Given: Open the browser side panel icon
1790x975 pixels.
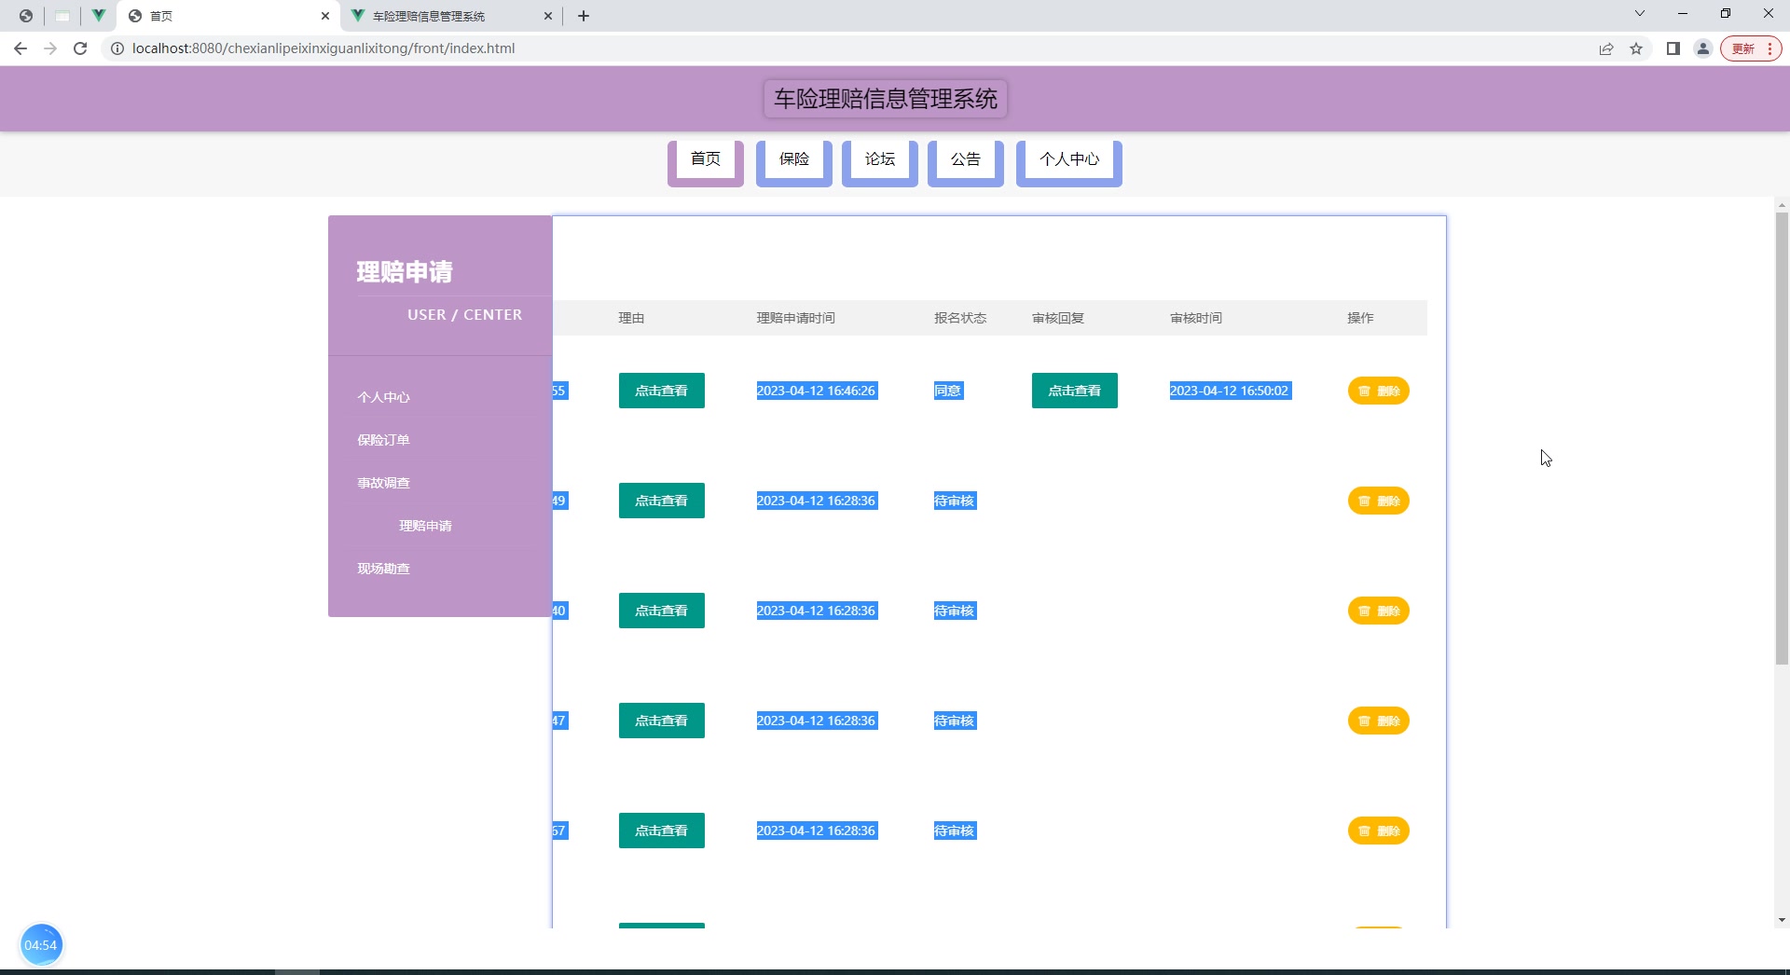Looking at the screenshot, I should (1673, 48).
